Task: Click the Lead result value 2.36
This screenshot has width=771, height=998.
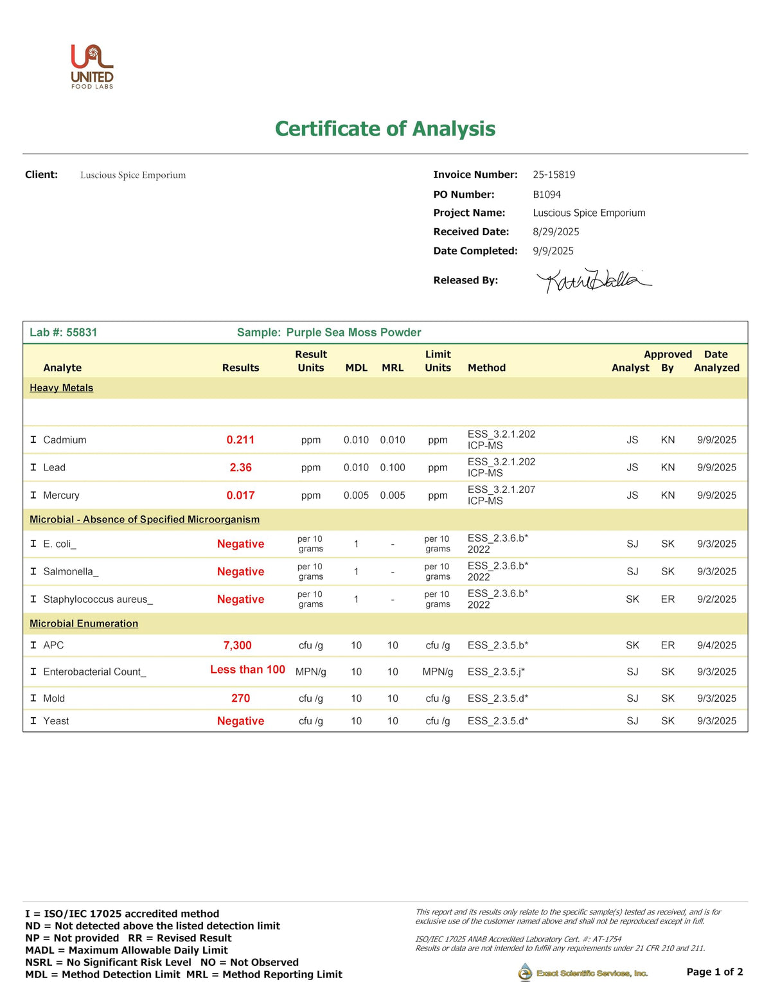Action: click(240, 467)
